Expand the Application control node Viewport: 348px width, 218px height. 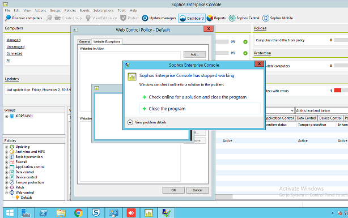pos(7,167)
